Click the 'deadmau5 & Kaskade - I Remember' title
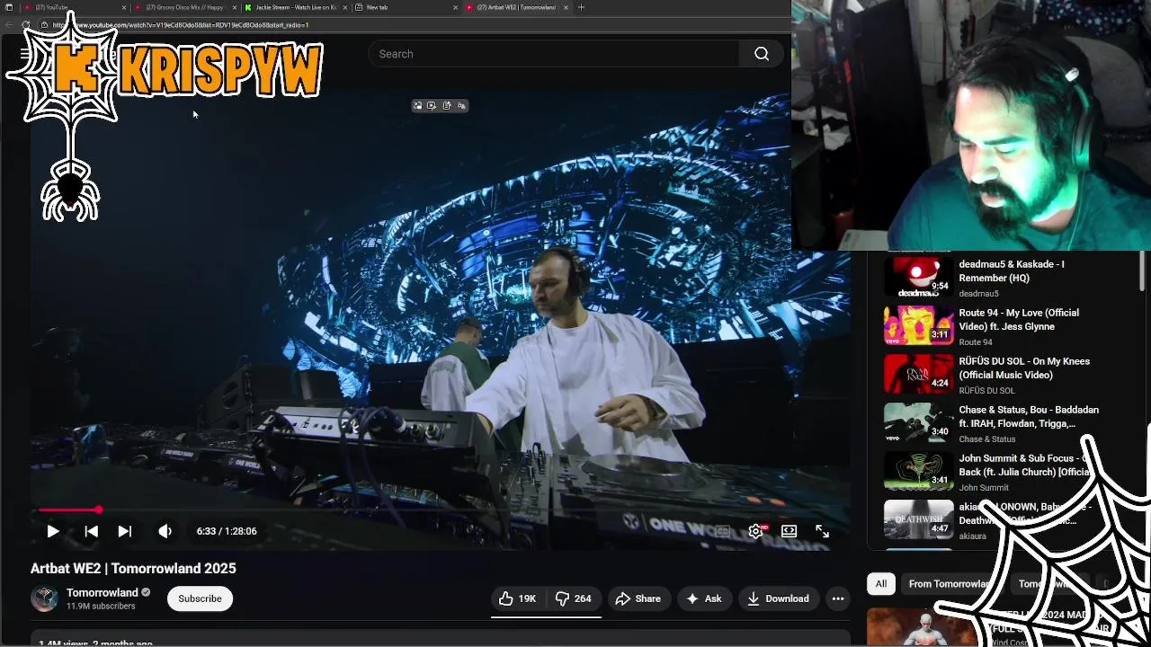Viewport: 1151px width, 647px height. [x=1012, y=271]
